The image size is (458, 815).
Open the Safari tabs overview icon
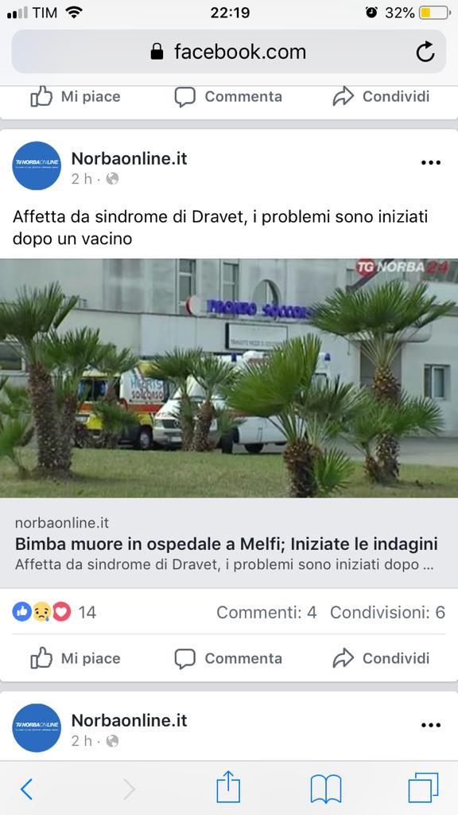423,788
